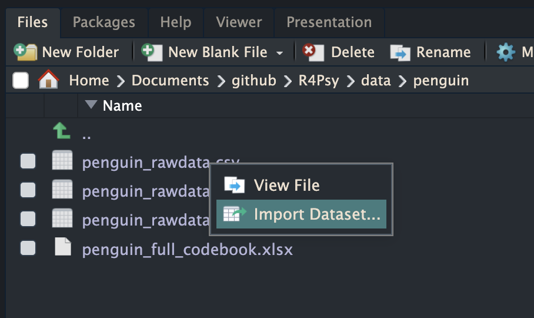Click the penguin_full_codebook.xlsx file icon
Screen dimensions: 534x318
click(62, 248)
